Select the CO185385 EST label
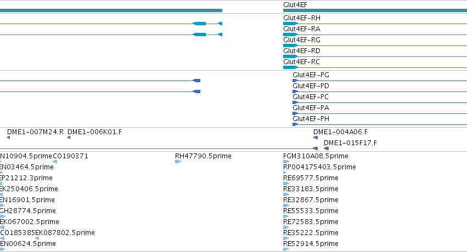This screenshot has height=252, width=467. tap(18, 233)
